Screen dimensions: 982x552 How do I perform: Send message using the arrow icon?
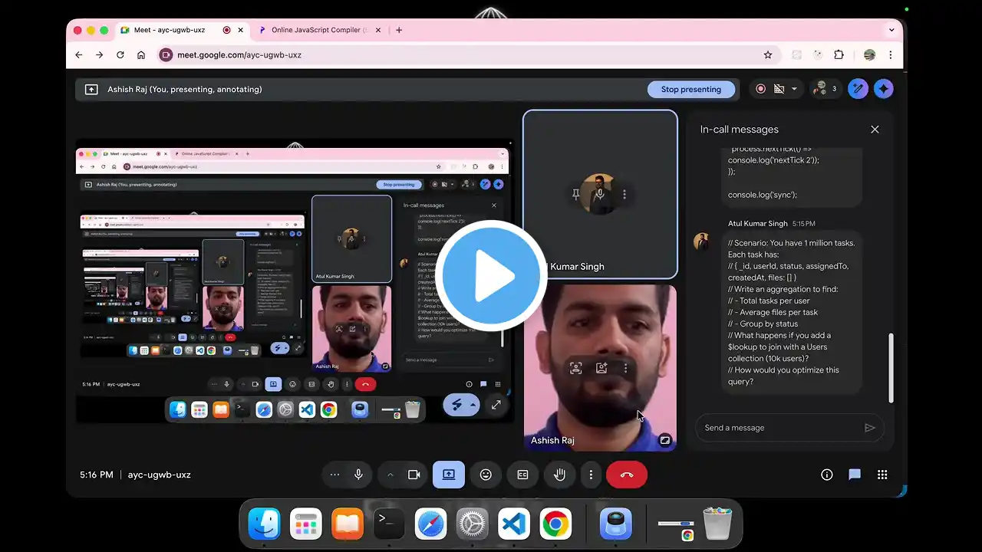[869, 428]
